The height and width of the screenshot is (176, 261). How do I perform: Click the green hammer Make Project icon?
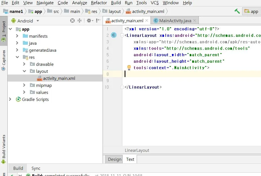pyautogui.click(x=237, y=11)
